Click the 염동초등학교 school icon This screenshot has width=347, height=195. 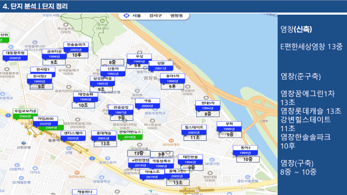[155, 109]
